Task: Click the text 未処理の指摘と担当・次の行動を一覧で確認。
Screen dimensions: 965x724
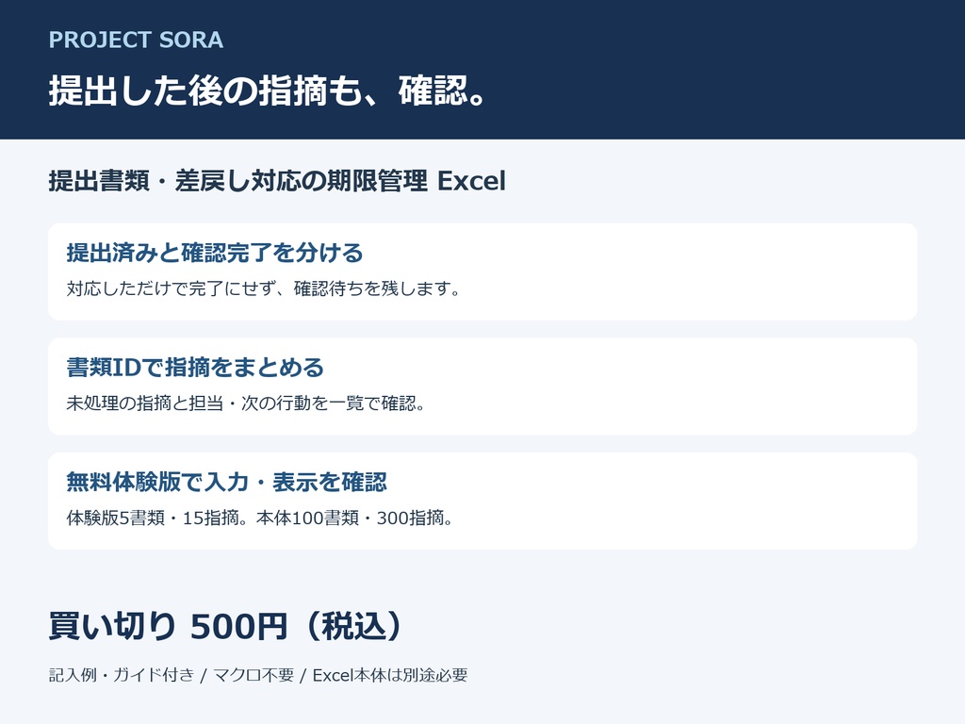Action: (246, 403)
